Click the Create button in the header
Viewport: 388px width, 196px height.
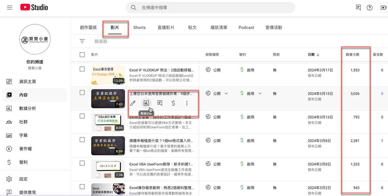(384, 8)
